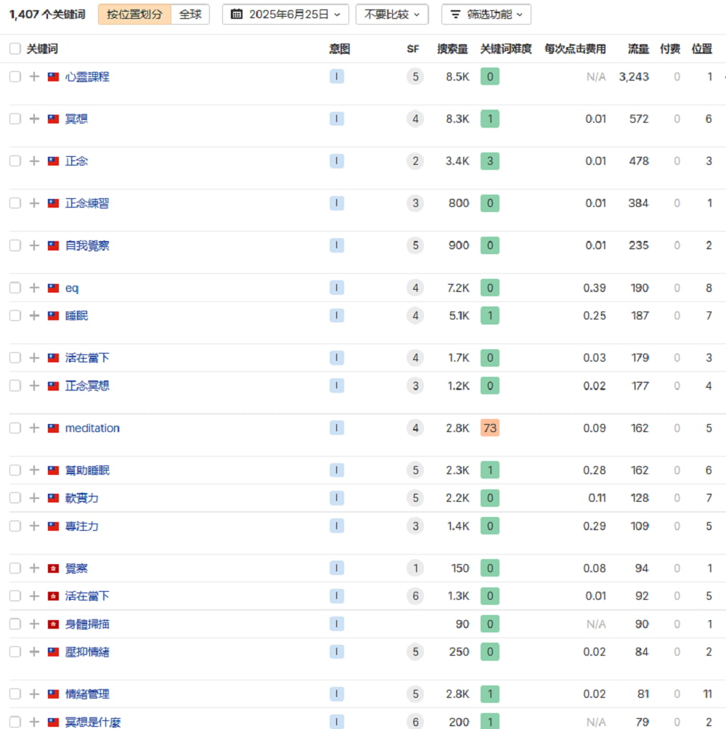Sort by SF column header

(413, 49)
